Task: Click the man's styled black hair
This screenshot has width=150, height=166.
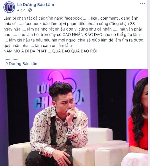Action: click(x=60, y=89)
